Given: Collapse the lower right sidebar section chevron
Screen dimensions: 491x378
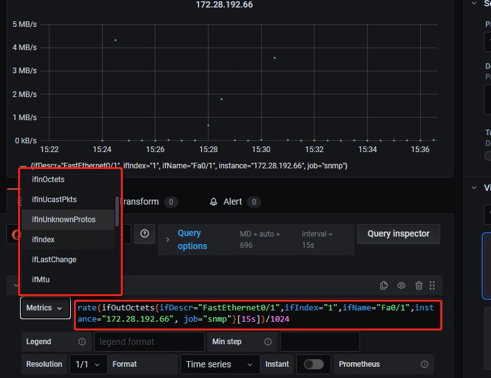Looking at the screenshot, I should [474, 188].
